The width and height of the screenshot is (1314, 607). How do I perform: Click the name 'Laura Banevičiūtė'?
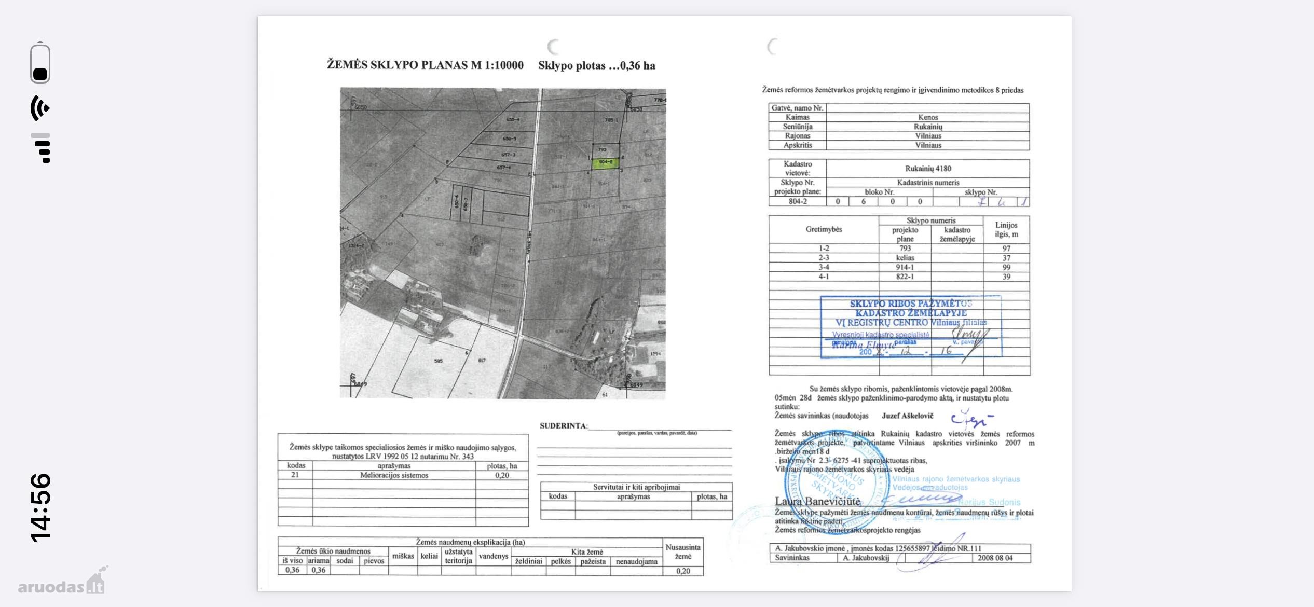click(817, 501)
